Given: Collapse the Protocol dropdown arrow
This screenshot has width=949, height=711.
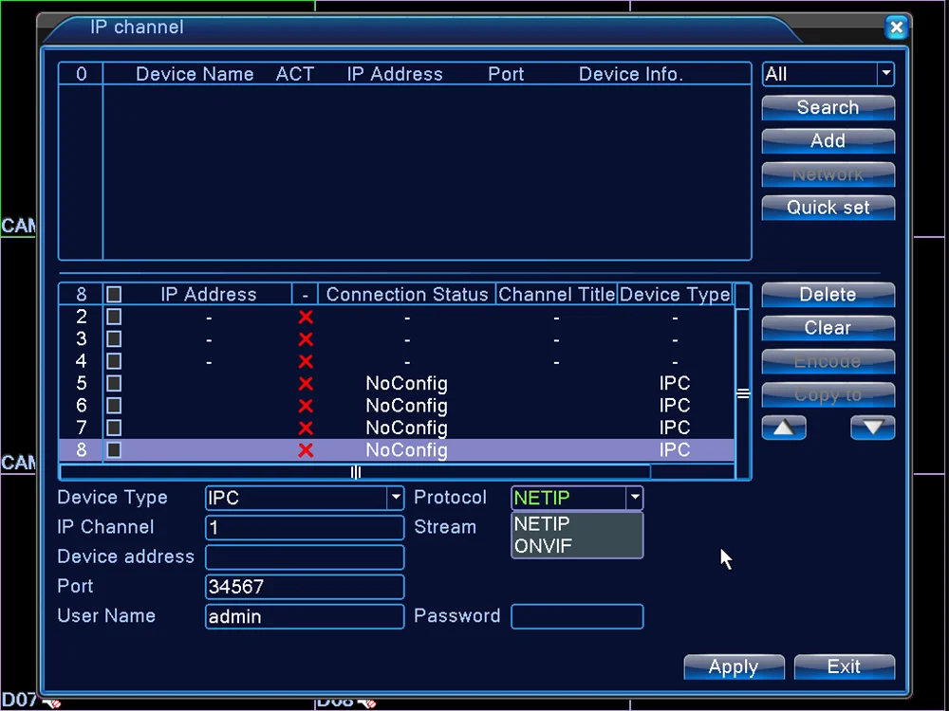Looking at the screenshot, I should pyautogui.click(x=634, y=498).
